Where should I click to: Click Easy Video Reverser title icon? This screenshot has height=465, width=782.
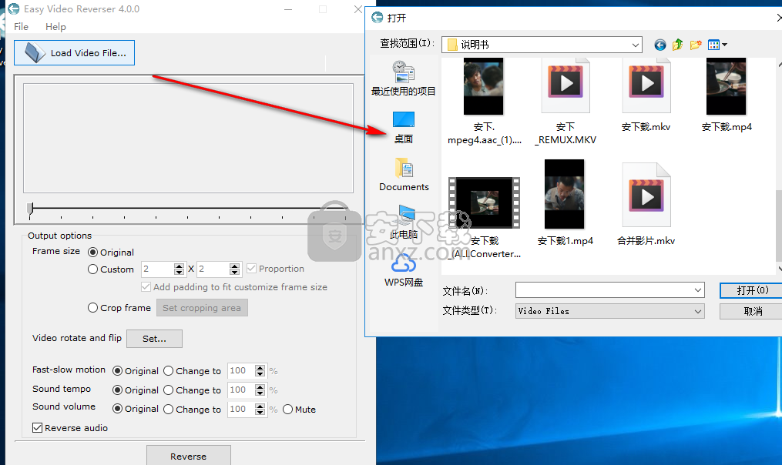pos(13,9)
